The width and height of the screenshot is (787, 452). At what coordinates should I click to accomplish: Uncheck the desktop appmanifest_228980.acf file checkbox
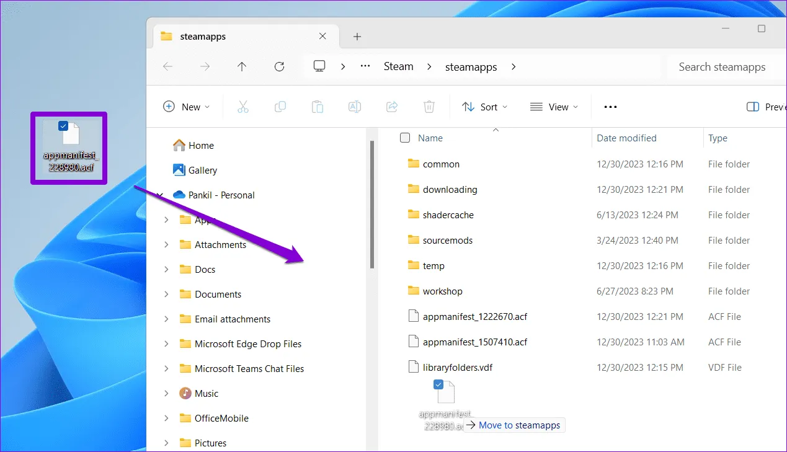[63, 126]
